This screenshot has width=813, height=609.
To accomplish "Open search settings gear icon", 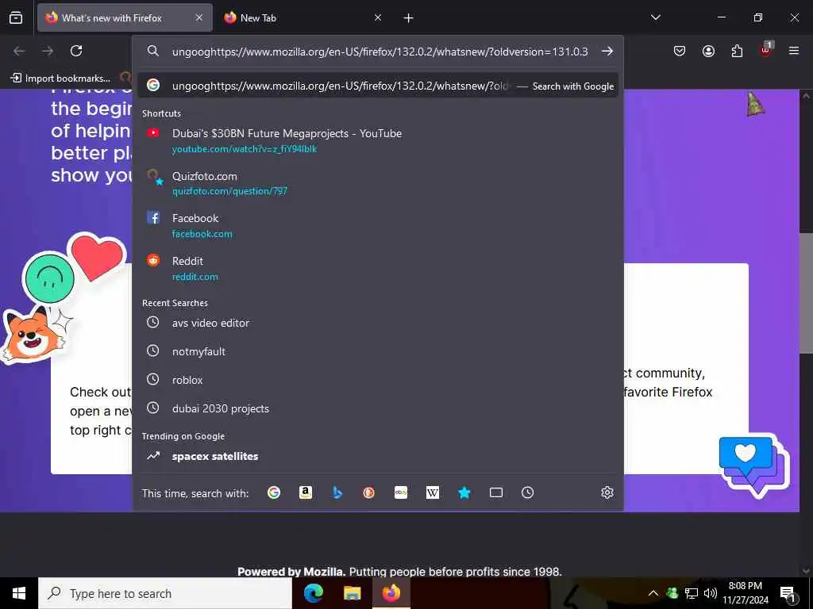I will (607, 492).
